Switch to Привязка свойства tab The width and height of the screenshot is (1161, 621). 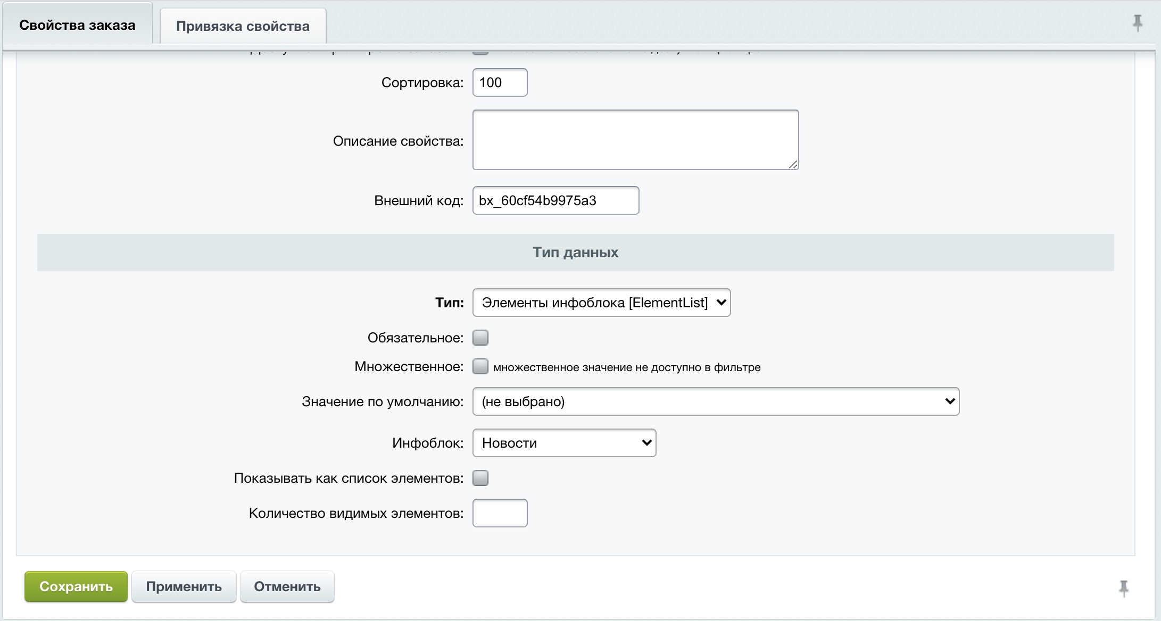coord(243,26)
